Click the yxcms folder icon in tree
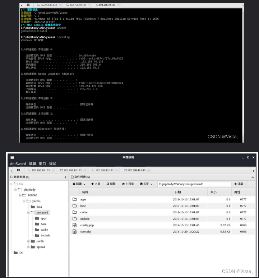This screenshot has width=259, height=278. (x=28, y=201)
